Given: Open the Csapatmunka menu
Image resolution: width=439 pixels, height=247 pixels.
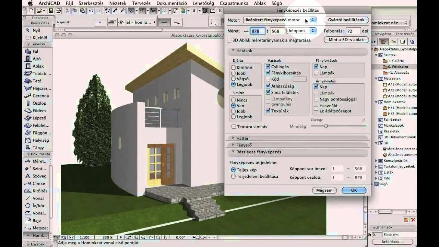Looking at the screenshot, I should point(234,3).
